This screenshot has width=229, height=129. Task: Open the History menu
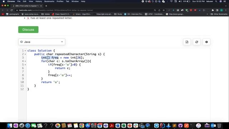[x=39, y=1]
